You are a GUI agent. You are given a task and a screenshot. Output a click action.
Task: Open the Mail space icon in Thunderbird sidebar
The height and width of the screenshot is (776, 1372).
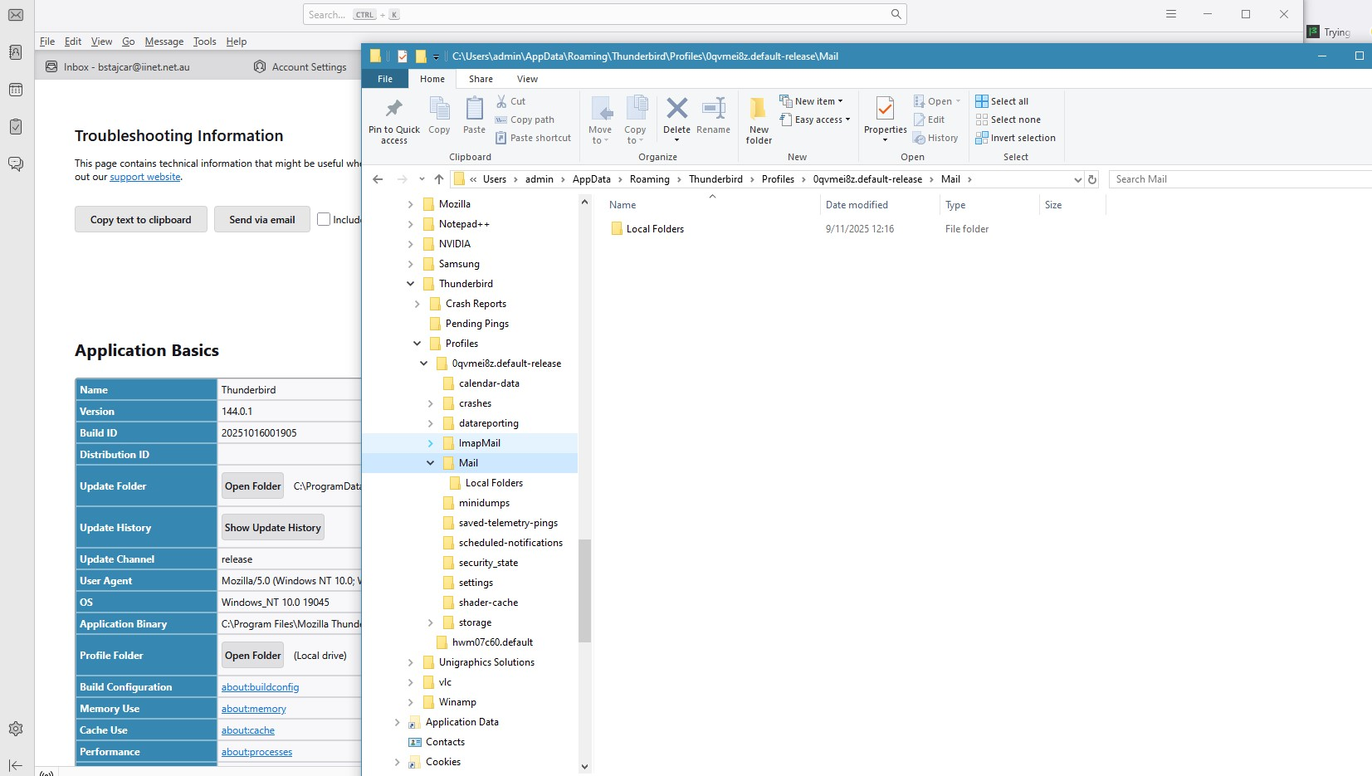coord(16,15)
